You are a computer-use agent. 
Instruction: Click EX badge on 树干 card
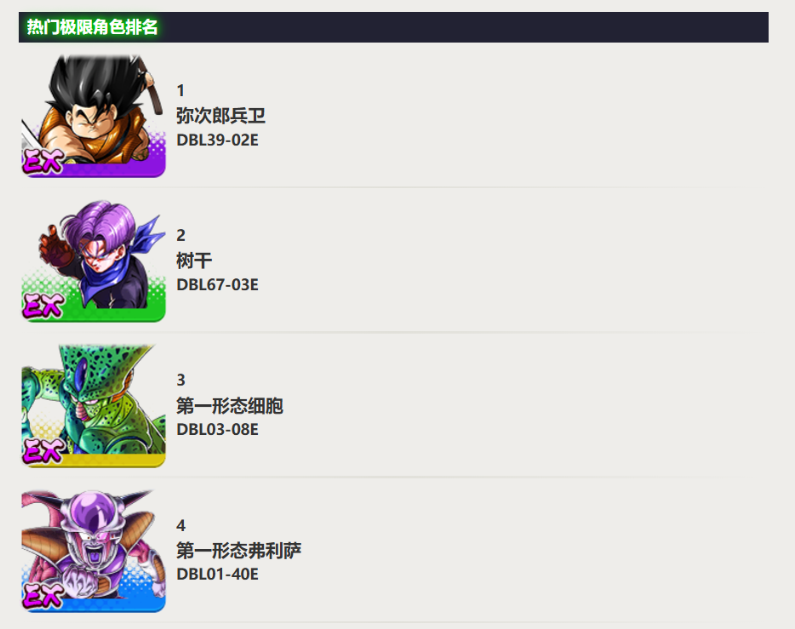[x=43, y=305]
